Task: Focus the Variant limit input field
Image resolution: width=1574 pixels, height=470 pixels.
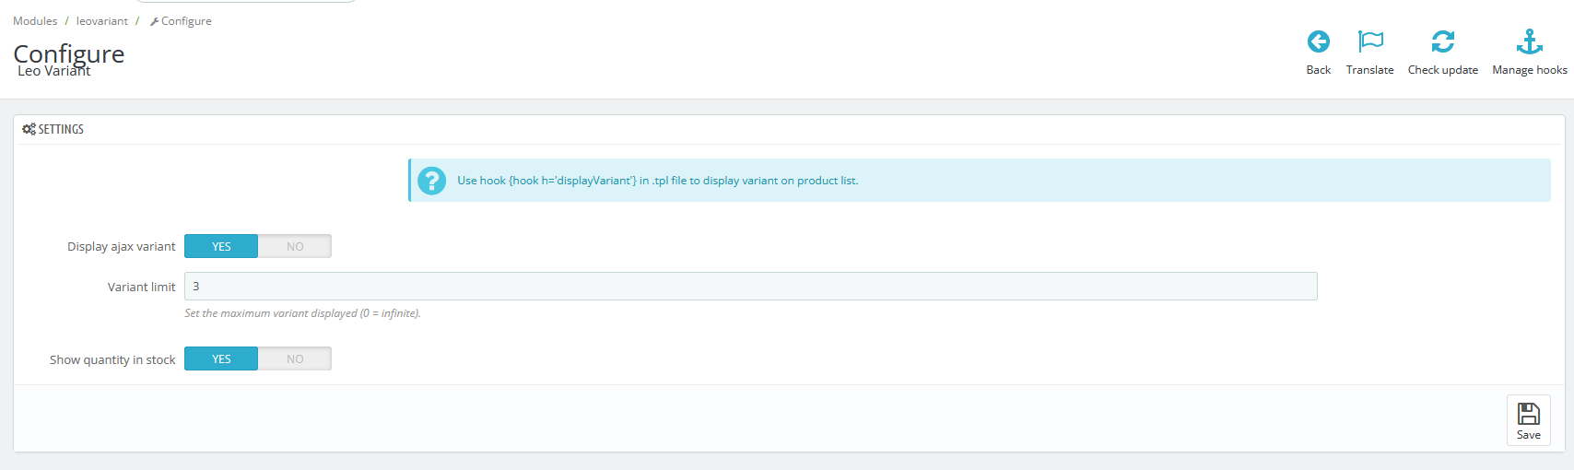Action: 750,286
